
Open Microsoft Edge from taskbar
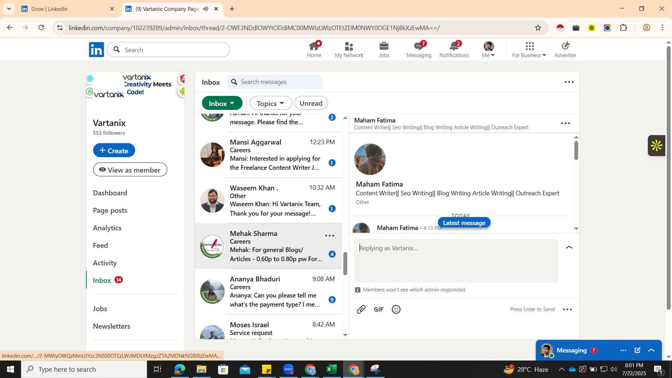click(180, 369)
